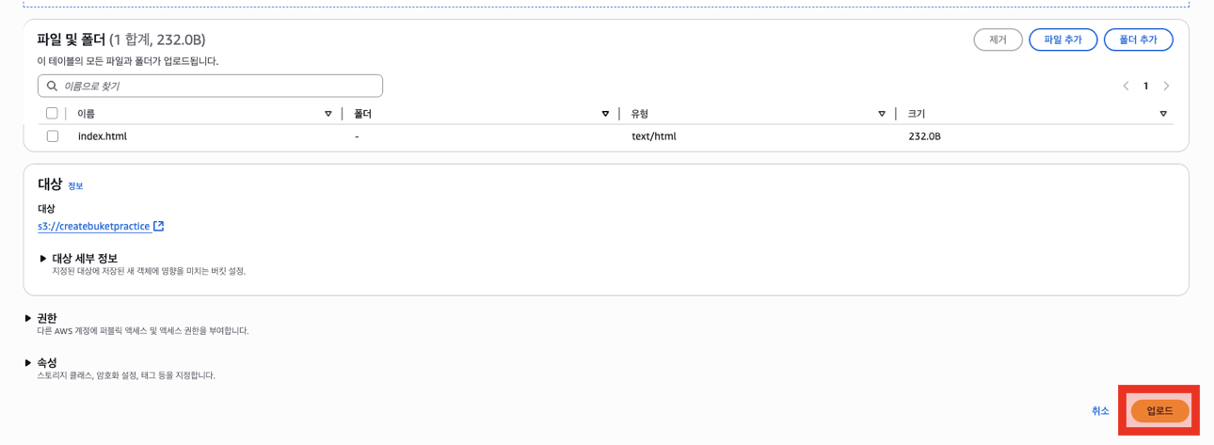Click the 파일 및 폴더 heading

tap(71, 40)
